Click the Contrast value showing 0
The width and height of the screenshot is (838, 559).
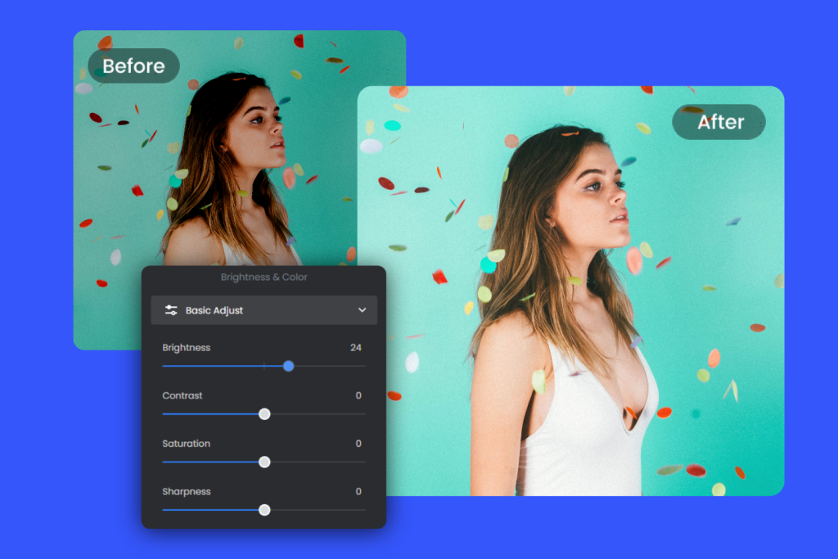358,395
